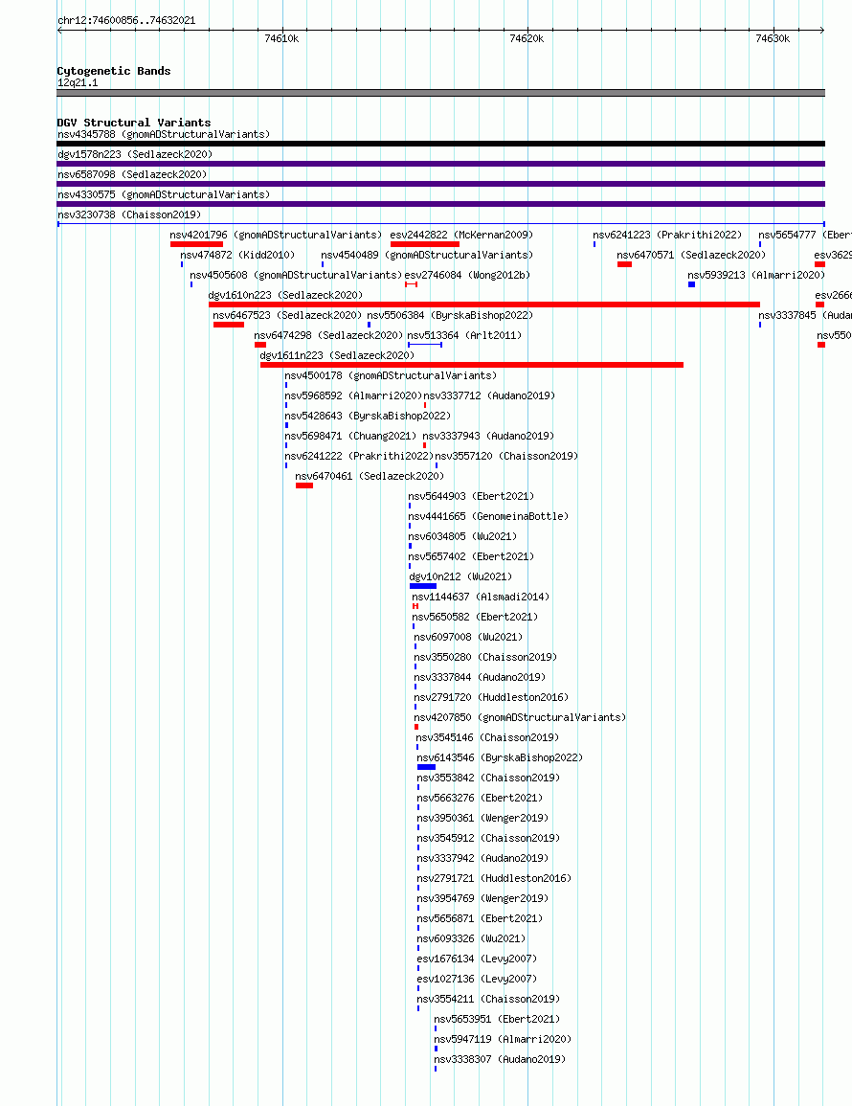The width and height of the screenshot is (852, 1106).
Task: Click nsv5657402 (Ebert2021) label
Action: point(471,556)
